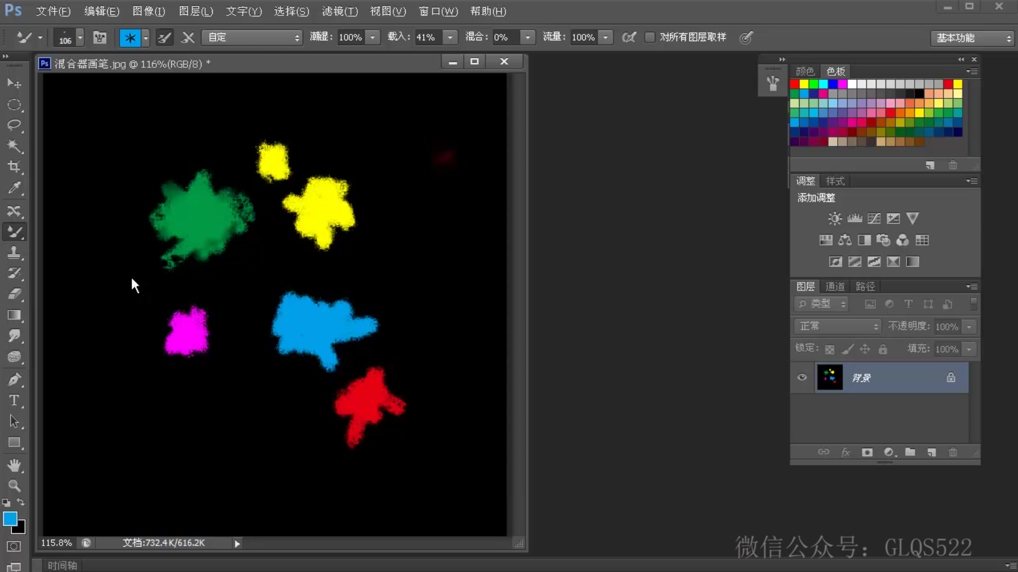Open the Filter menu
1018x572 pixels.
[339, 11]
